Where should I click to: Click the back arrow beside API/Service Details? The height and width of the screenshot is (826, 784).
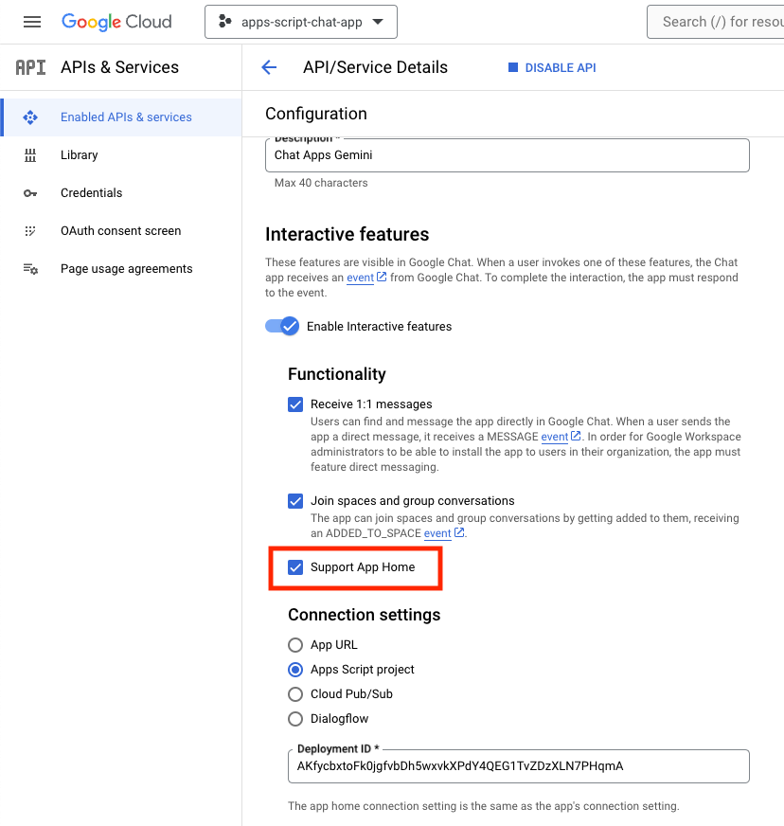(269, 67)
